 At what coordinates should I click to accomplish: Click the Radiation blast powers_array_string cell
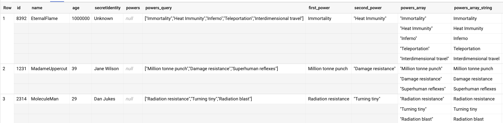click(477, 119)
